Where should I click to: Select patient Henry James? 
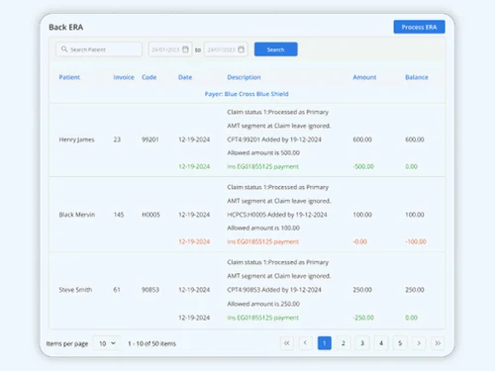point(76,139)
